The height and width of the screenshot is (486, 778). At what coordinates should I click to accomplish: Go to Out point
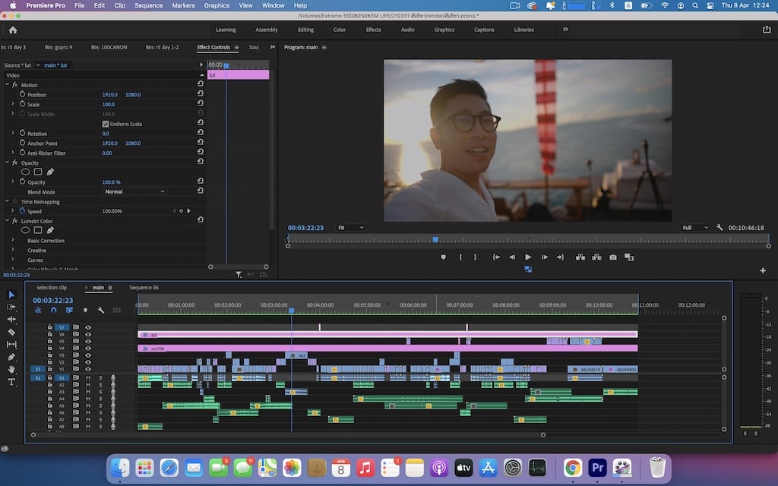561,257
